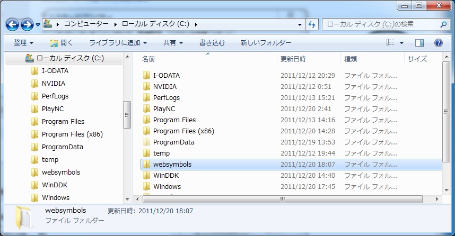Click the horizontal scrollbar in the file list
Viewport: 455px width, 236px height.
coord(281,199)
